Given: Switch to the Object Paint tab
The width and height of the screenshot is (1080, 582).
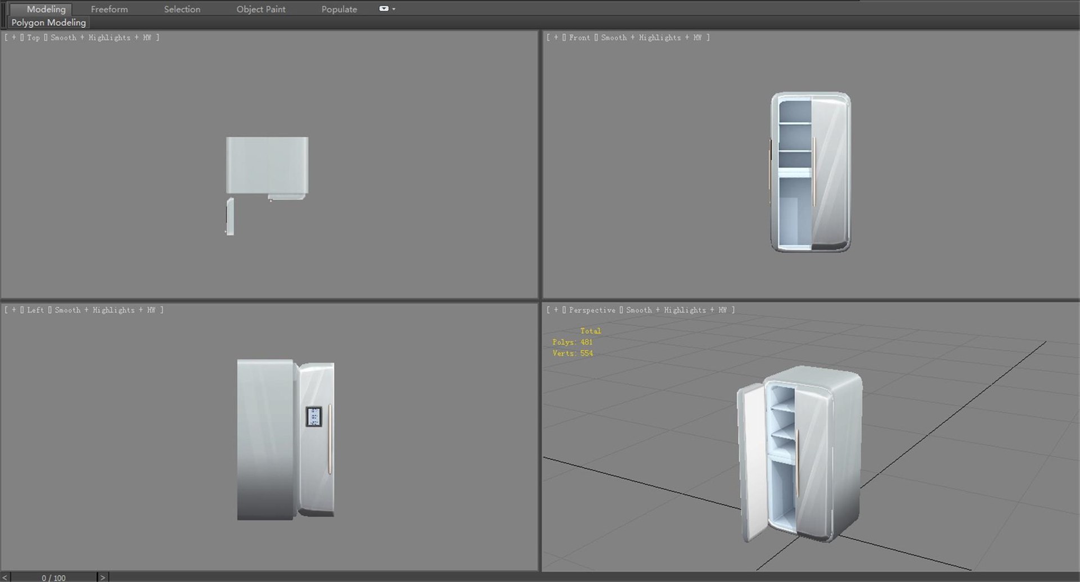Looking at the screenshot, I should coord(260,9).
